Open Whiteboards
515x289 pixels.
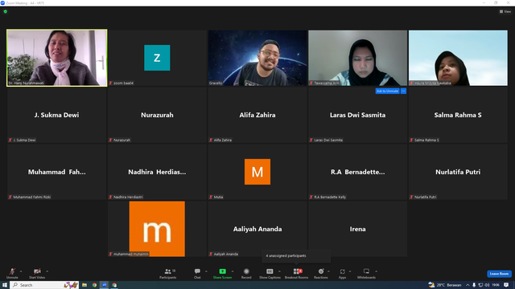(x=366, y=273)
